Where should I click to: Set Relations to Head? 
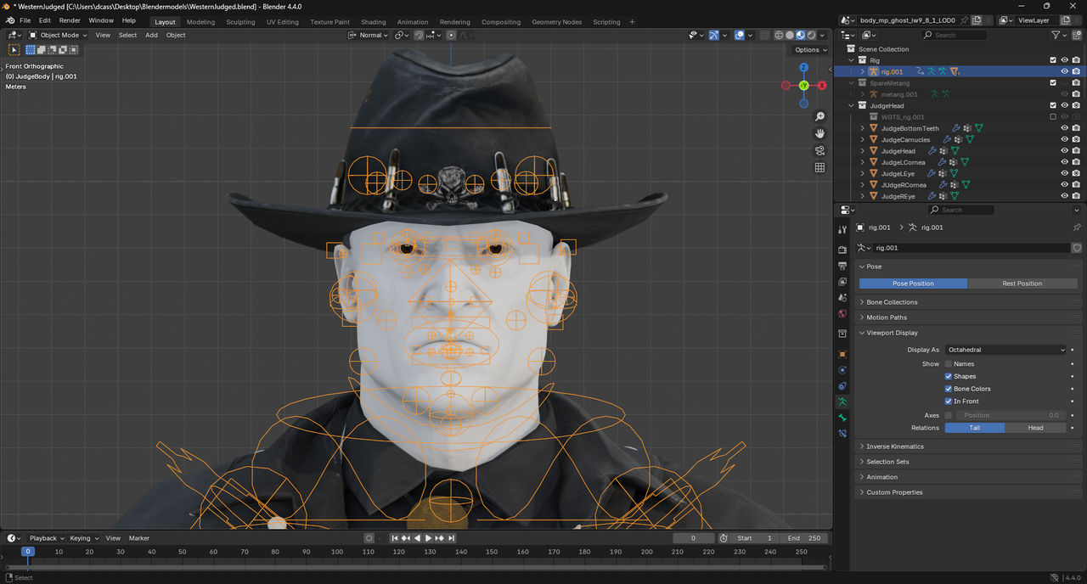pyautogui.click(x=1036, y=428)
